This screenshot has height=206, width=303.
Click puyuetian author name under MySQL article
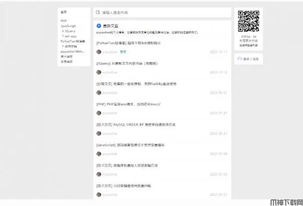(110, 134)
